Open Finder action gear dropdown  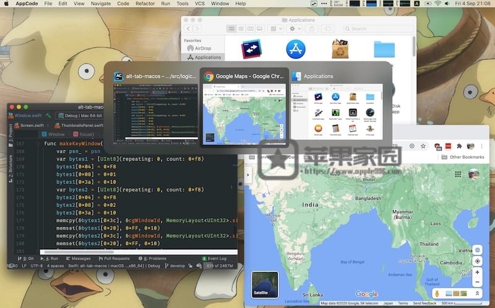pos(295,29)
